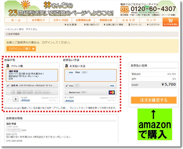This screenshot has height=149, width=183.
Task: Open the 仲間掲示板 menu tab
Action: coord(106,20)
